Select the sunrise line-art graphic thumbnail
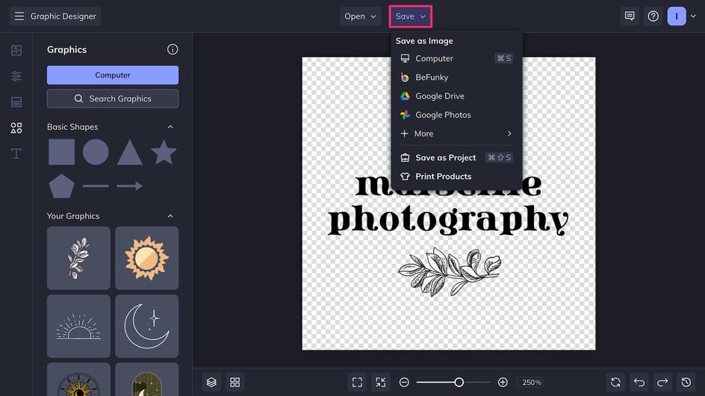Image resolution: width=705 pixels, height=396 pixels. tap(78, 326)
